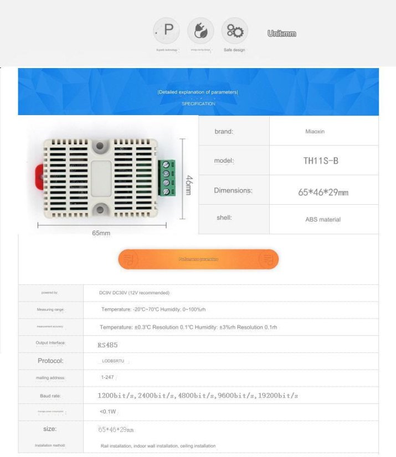
Task: Select 'DC9V DC30V (12V recommended)' value
Action: [134, 293]
